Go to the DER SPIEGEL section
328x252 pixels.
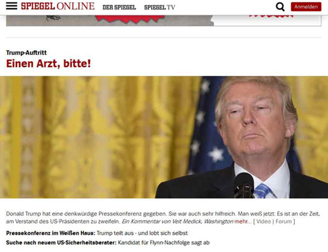point(119,7)
